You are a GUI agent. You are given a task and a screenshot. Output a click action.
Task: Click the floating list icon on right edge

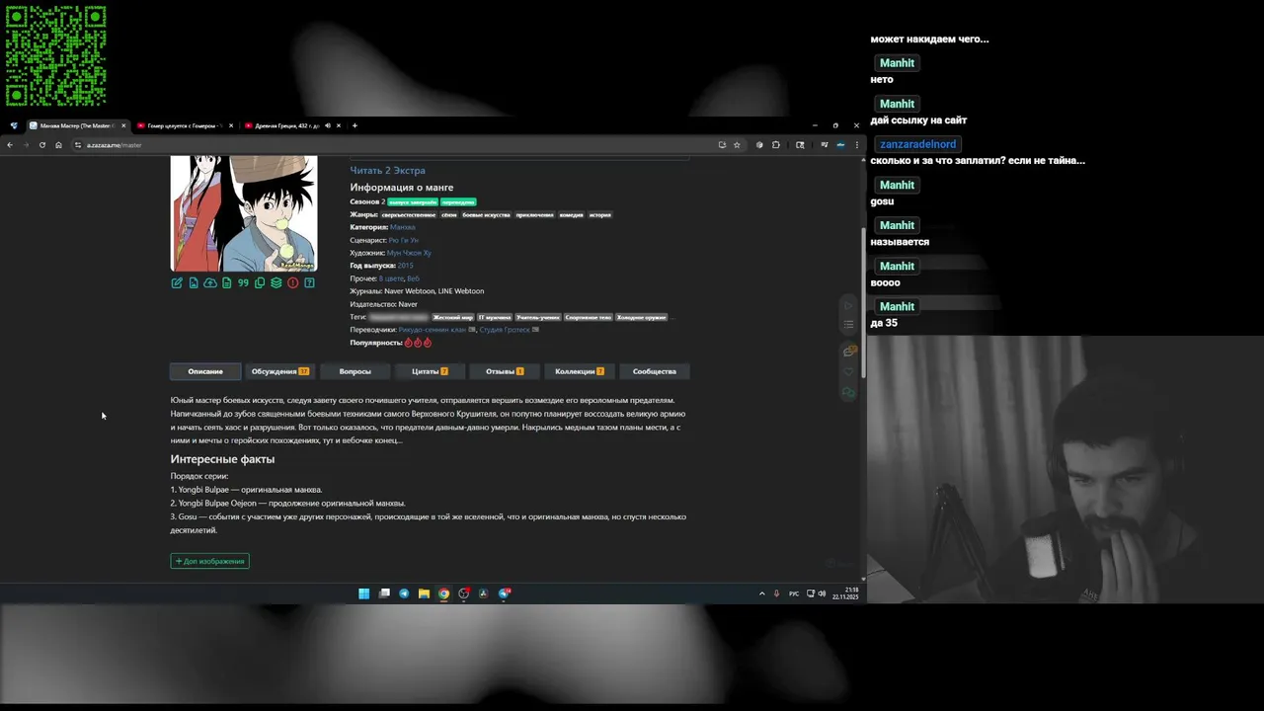(848, 324)
